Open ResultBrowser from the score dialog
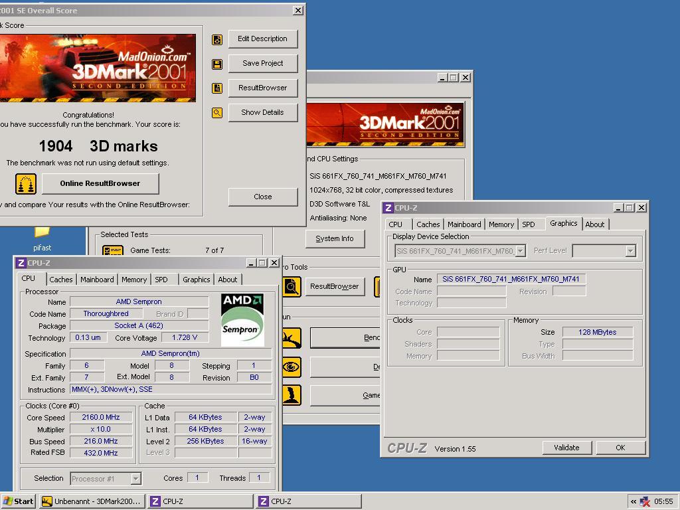 263,88
